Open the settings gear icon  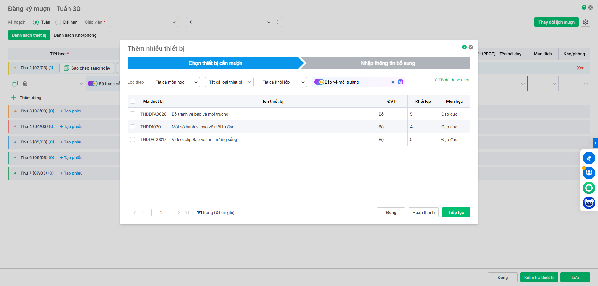click(x=586, y=22)
